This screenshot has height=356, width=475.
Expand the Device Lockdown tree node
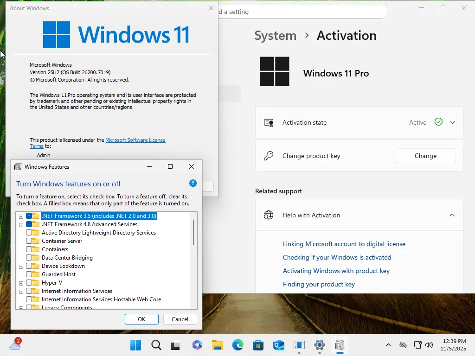pyautogui.click(x=20, y=266)
